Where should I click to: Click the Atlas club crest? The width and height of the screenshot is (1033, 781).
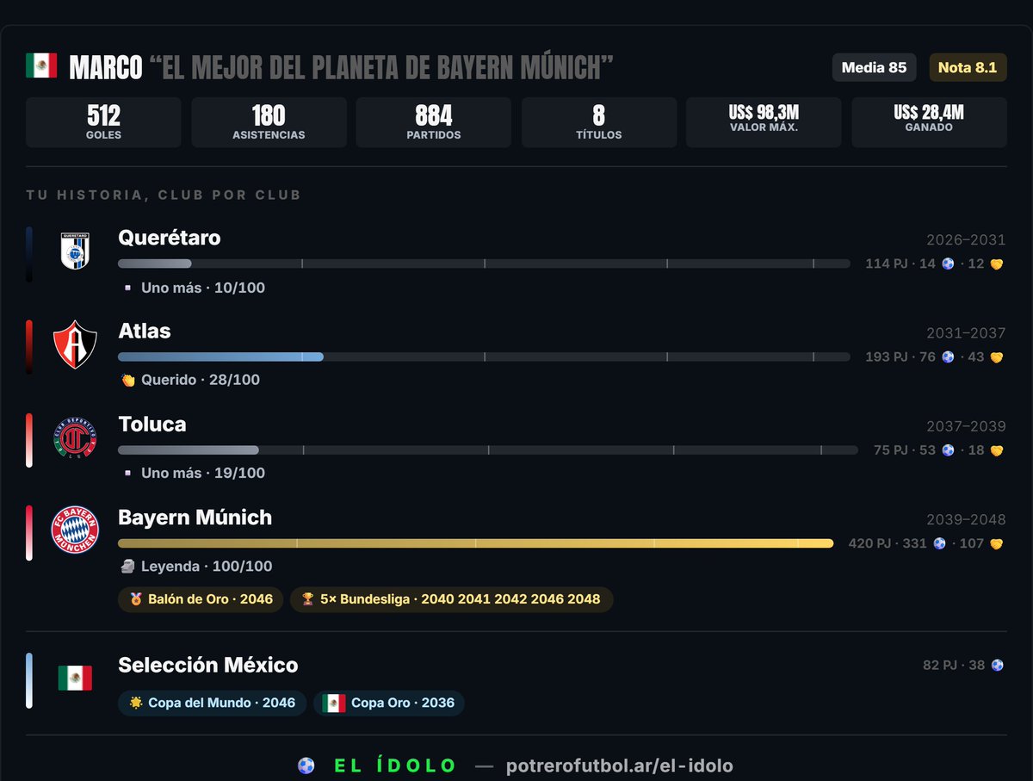[x=75, y=344]
